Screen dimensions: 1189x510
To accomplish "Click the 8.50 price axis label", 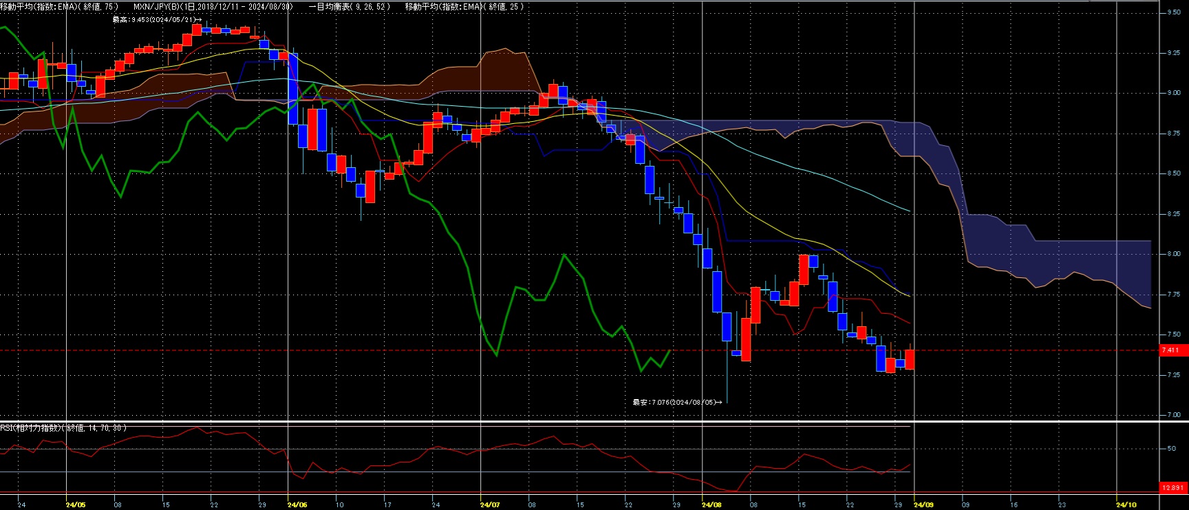I will (x=1173, y=173).
